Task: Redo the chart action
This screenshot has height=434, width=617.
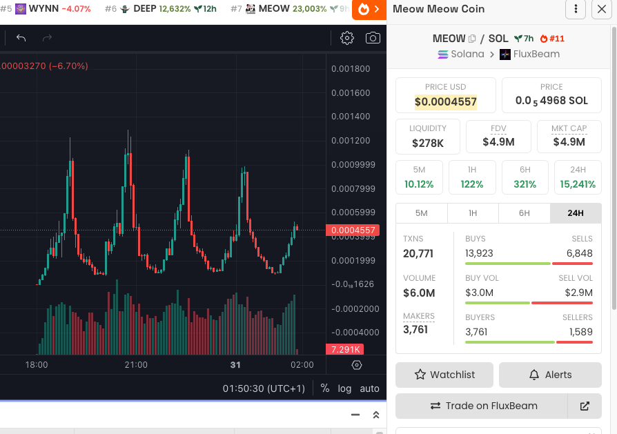Action: [x=47, y=38]
